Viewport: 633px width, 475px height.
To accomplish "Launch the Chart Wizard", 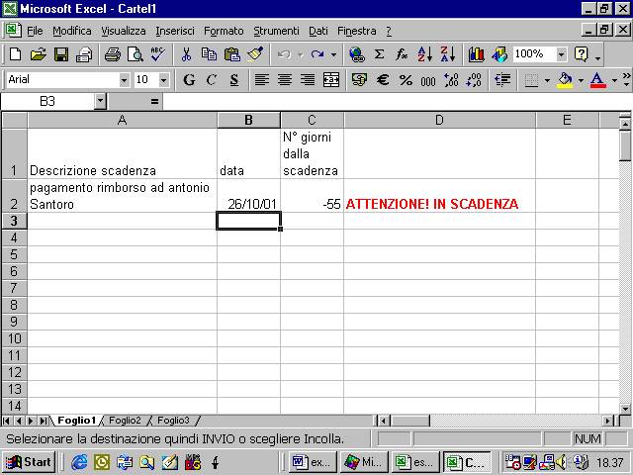I will tap(477, 54).
